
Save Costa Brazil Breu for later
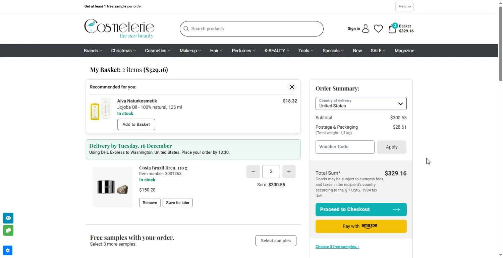pyautogui.click(x=178, y=203)
